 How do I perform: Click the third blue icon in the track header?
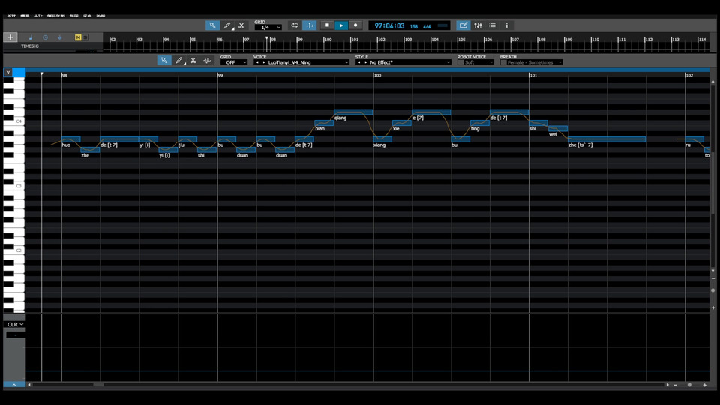(x=60, y=37)
